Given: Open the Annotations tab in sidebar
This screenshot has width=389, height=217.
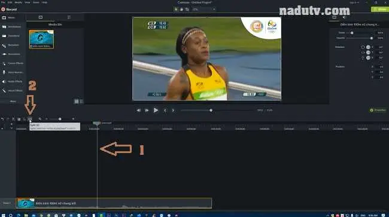Looking at the screenshot, I should [x=11, y=27].
